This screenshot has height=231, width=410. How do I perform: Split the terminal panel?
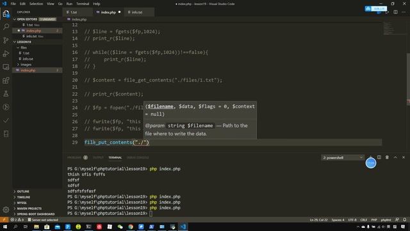(379, 157)
